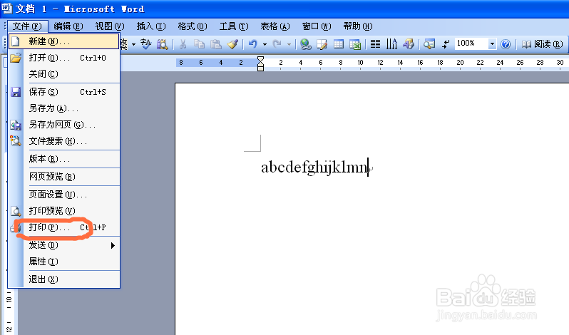Open the 表格(A) menu
The width and height of the screenshot is (569, 335).
click(275, 26)
